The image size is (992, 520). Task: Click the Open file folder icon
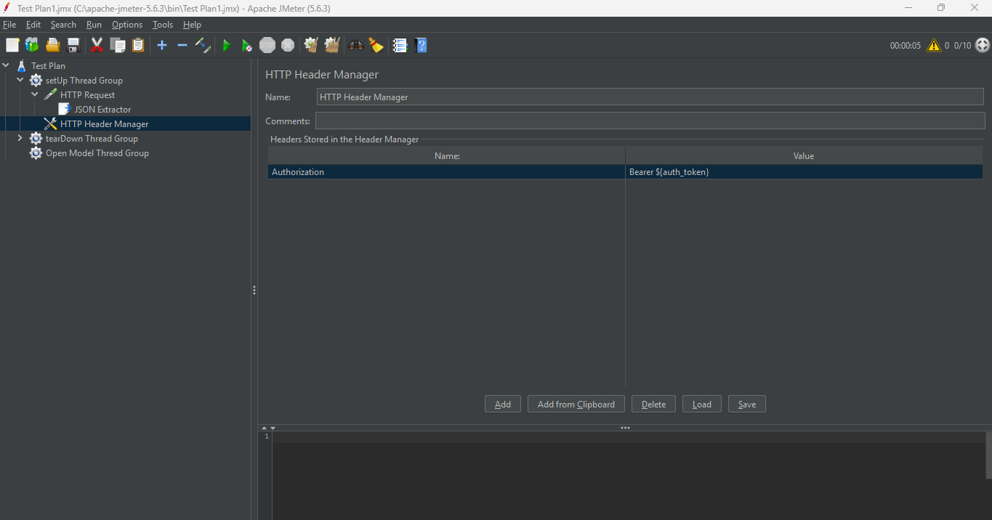pyautogui.click(x=53, y=45)
